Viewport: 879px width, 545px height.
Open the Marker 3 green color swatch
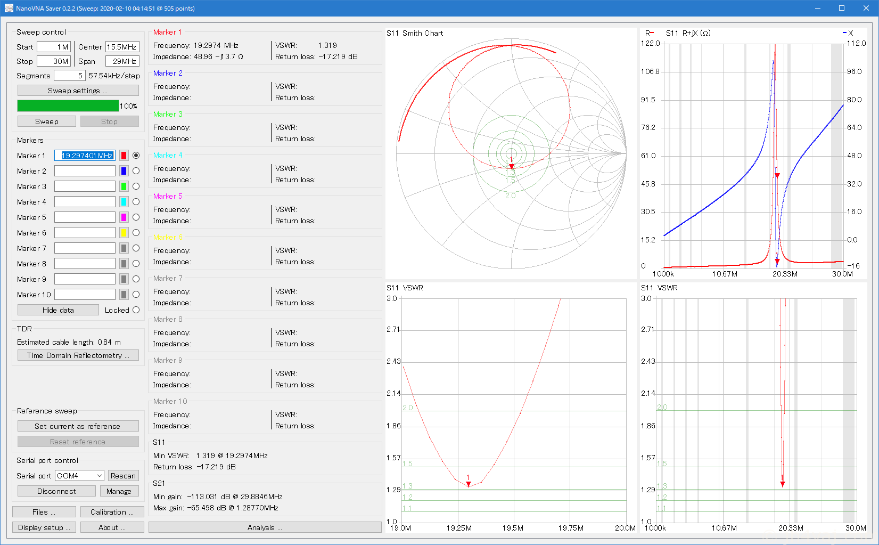124,186
